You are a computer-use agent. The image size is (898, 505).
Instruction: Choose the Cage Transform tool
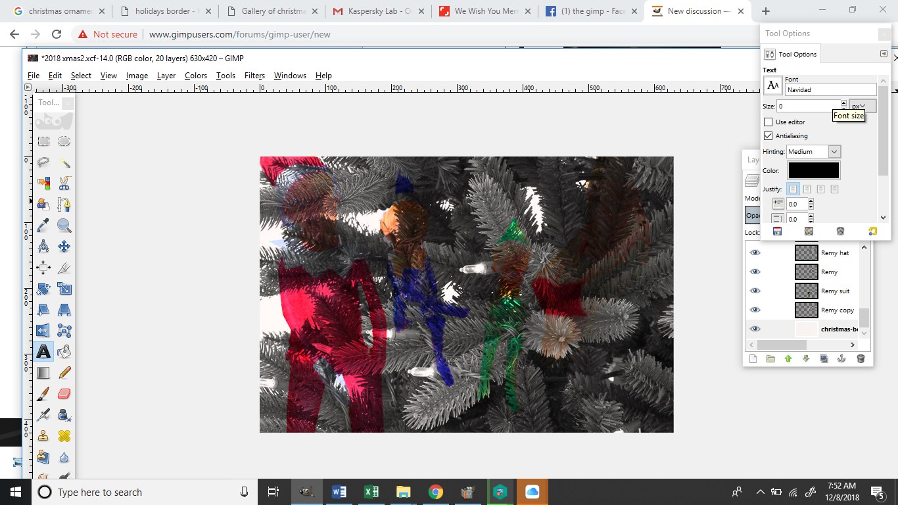(64, 331)
